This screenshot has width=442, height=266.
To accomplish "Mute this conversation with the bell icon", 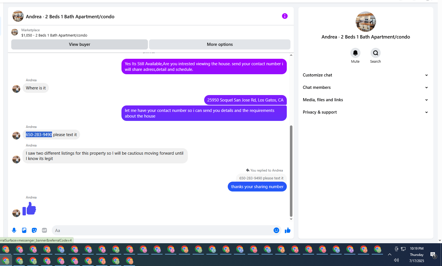I will pyautogui.click(x=355, y=53).
